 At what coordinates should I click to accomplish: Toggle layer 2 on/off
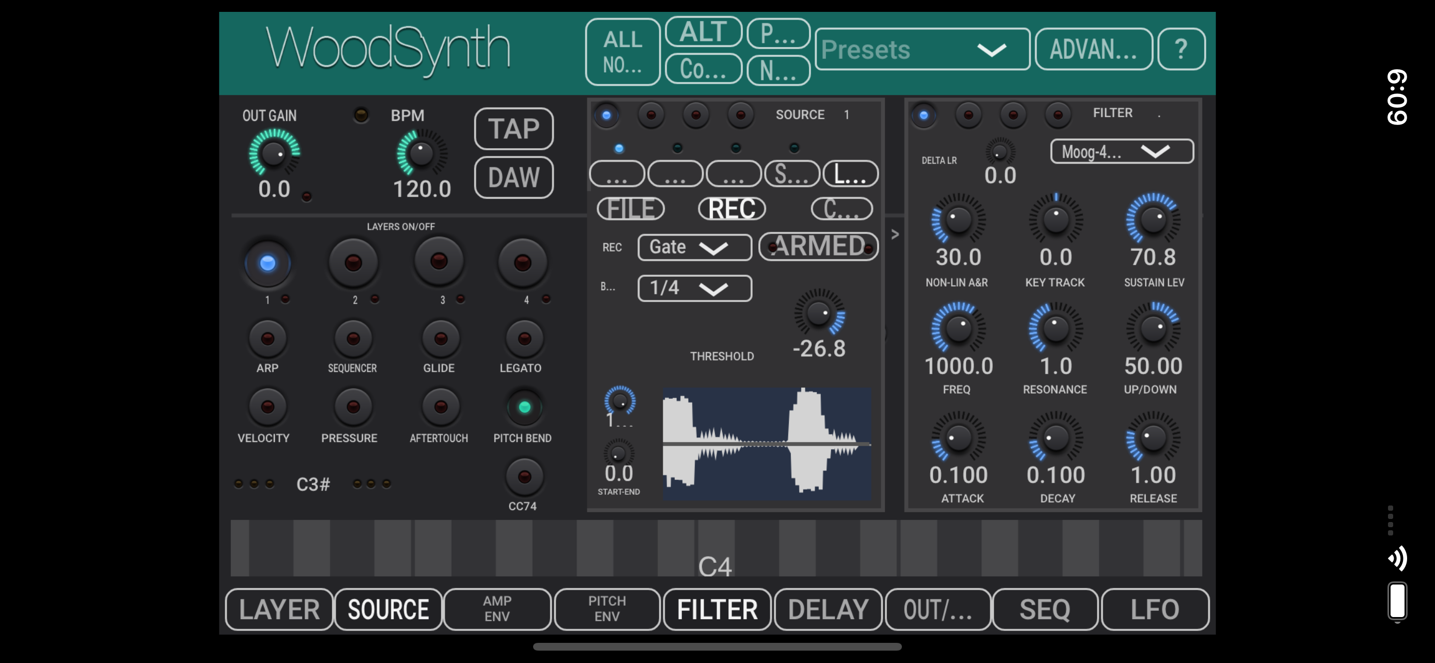click(x=353, y=263)
